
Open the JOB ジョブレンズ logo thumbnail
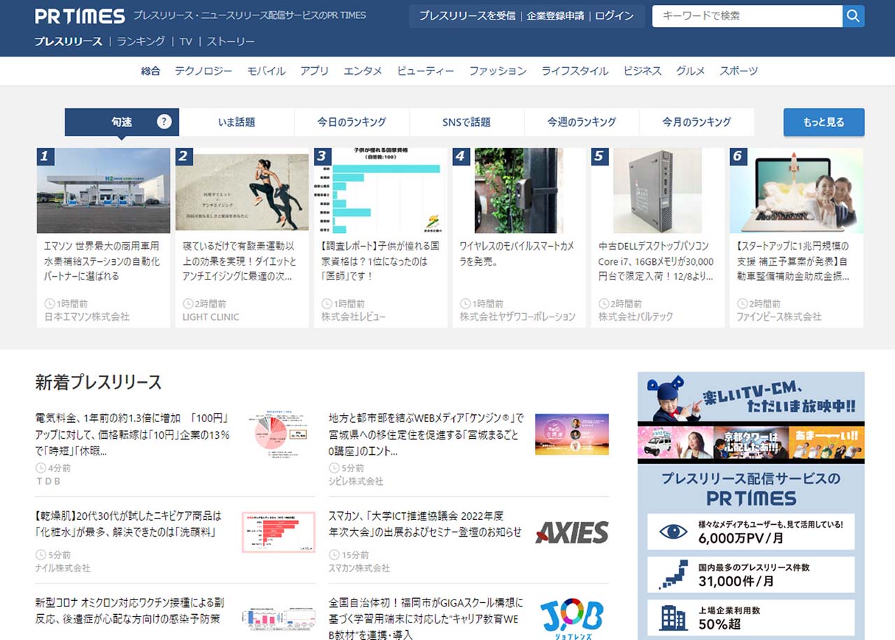click(572, 618)
